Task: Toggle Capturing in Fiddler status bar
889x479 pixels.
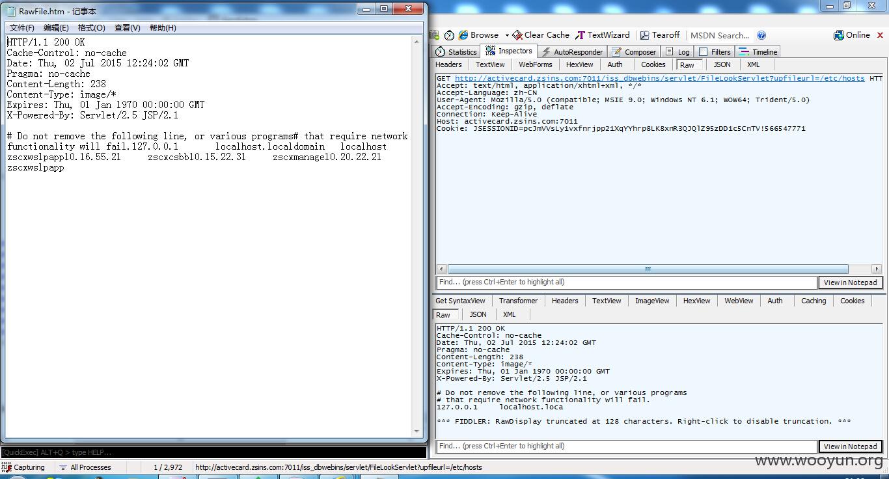Action: click(24, 467)
